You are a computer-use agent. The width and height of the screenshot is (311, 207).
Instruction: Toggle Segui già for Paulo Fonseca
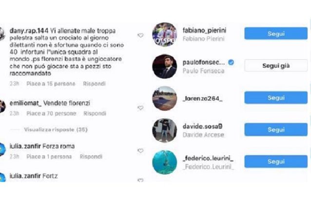tap(276, 66)
